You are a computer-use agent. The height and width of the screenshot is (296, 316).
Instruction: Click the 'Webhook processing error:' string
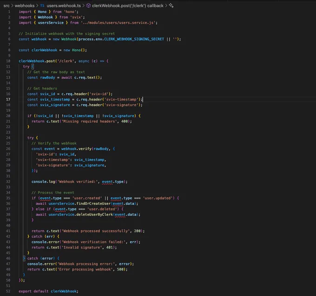(86, 264)
